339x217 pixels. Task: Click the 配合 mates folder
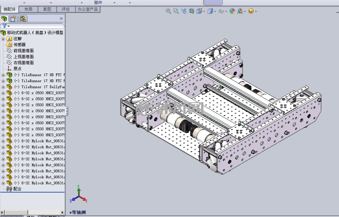pyautogui.click(x=17, y=189)
